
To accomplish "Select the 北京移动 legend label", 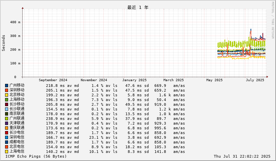I will pyautogui.click(x=17, y=95).
